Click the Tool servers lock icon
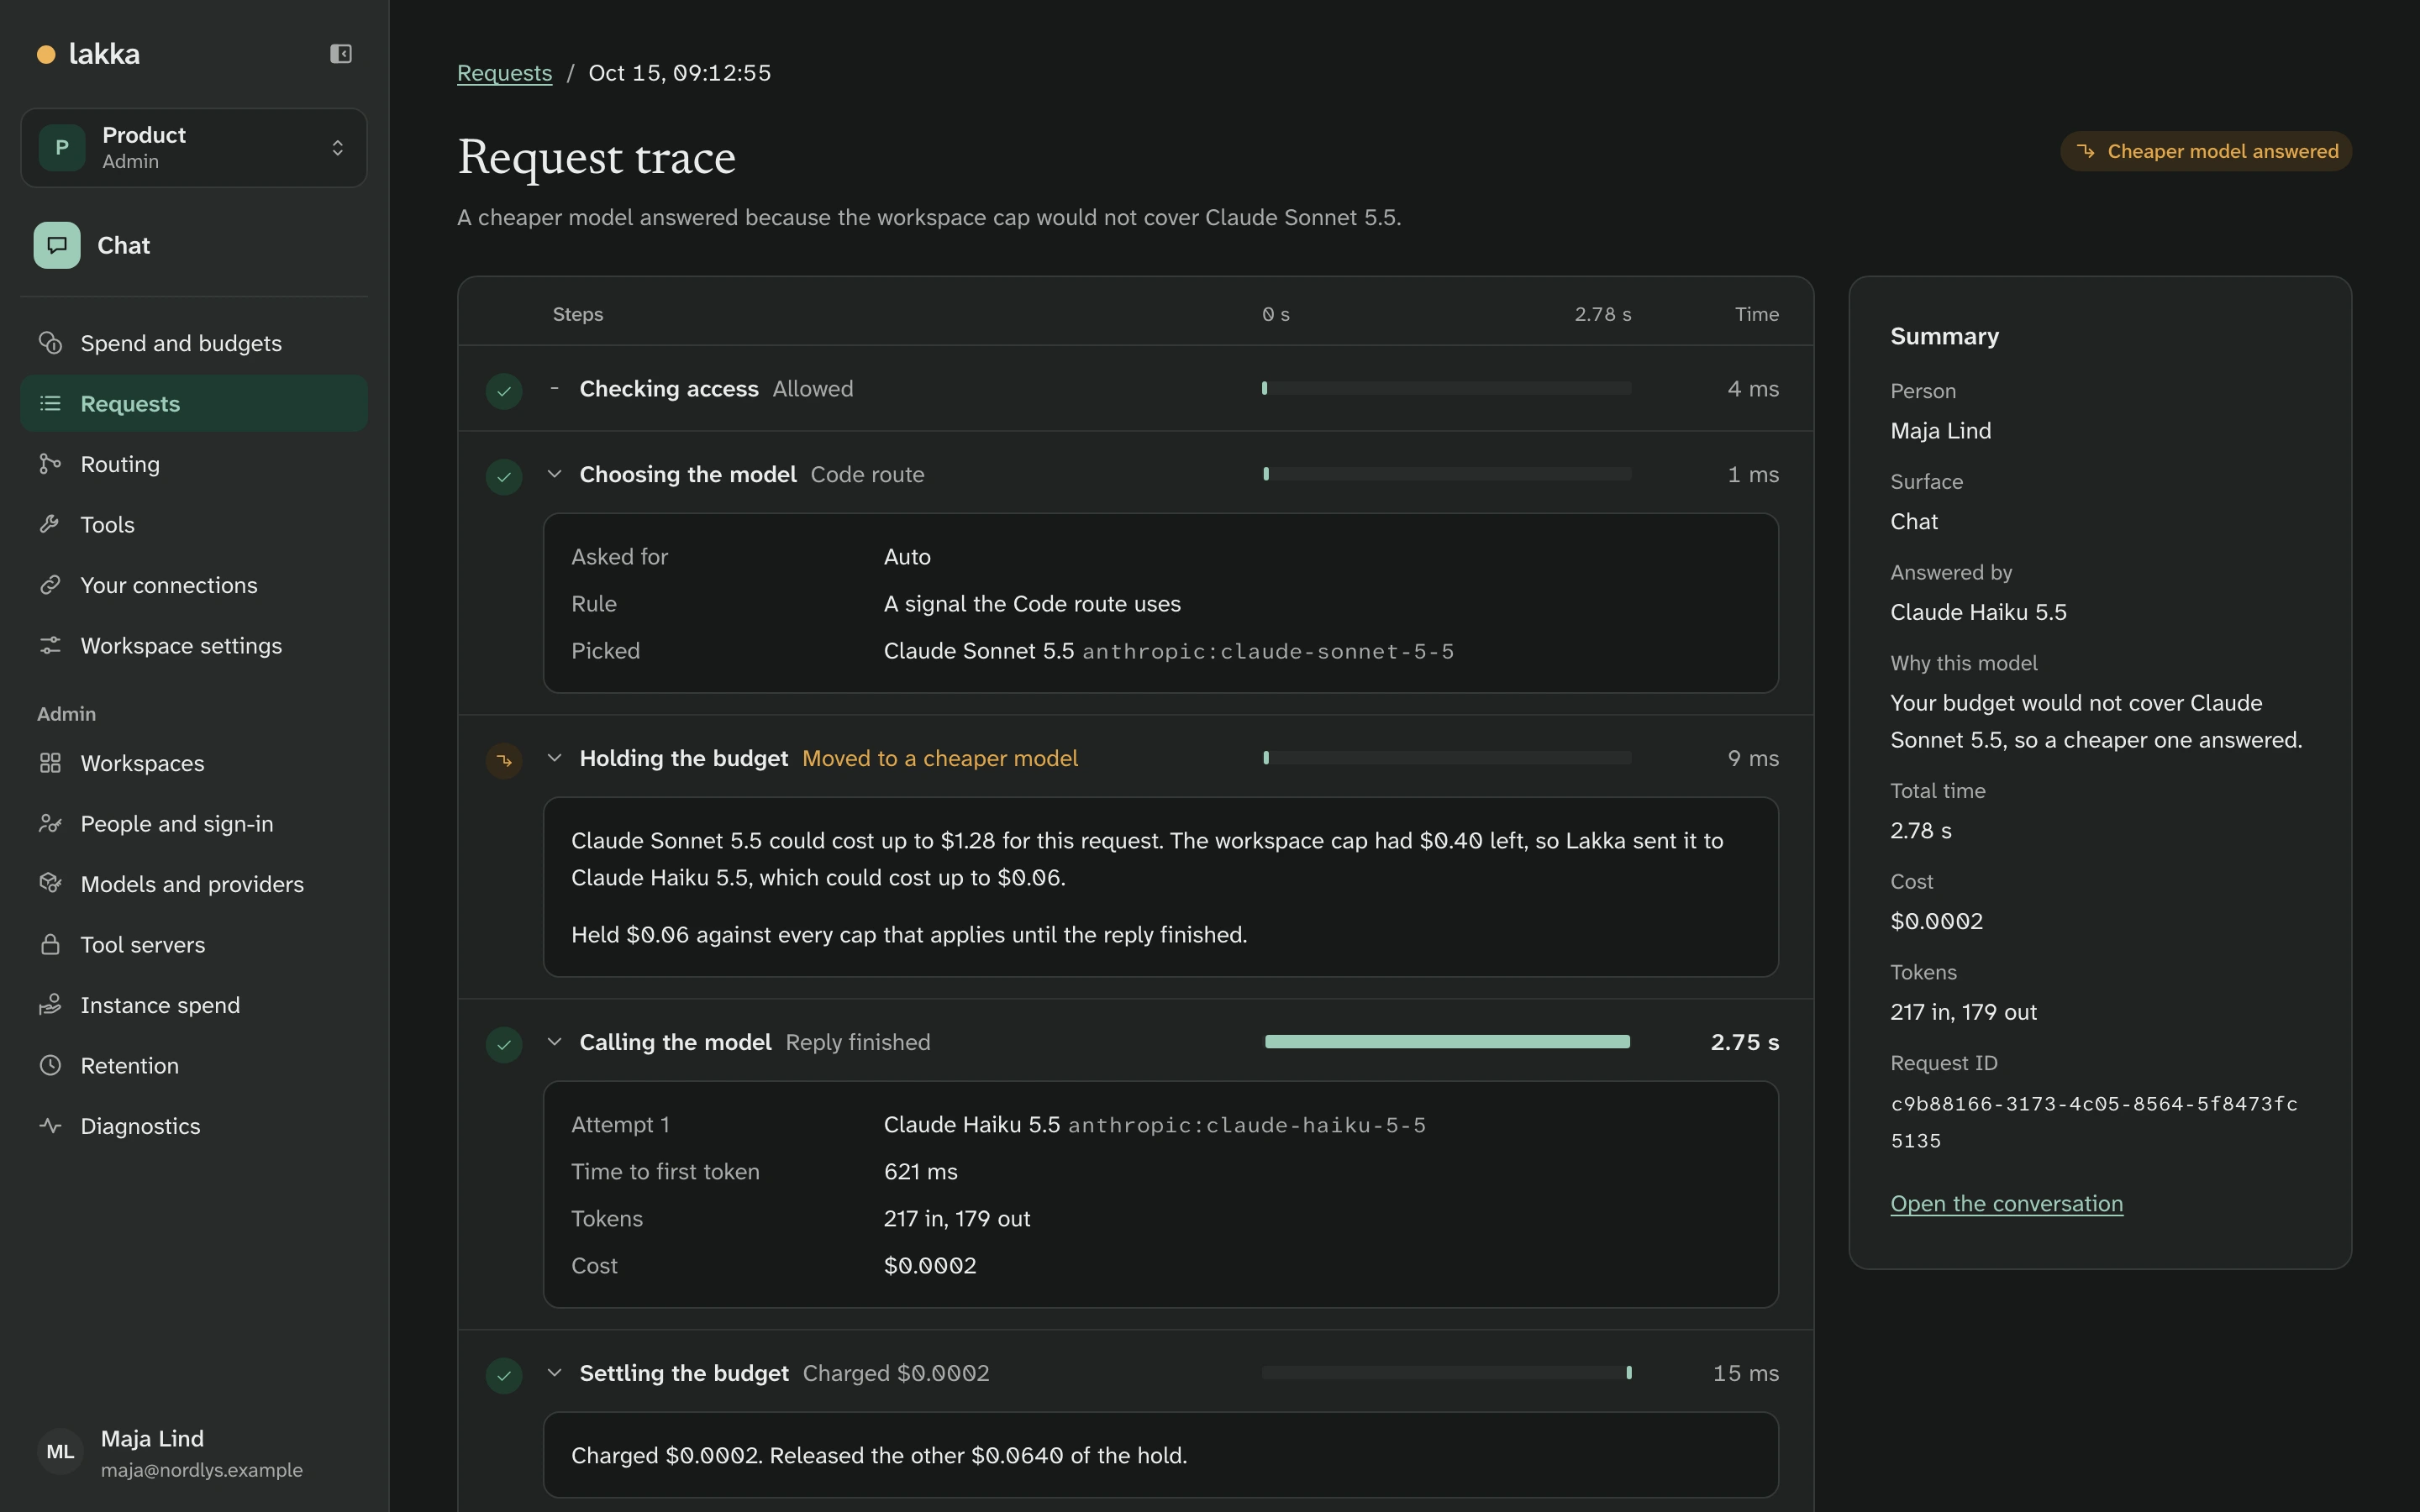2420x1512 pixels. (50, 945)
